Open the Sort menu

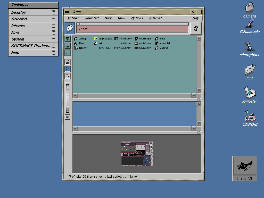pyautogui.click(x=108, y=18)
